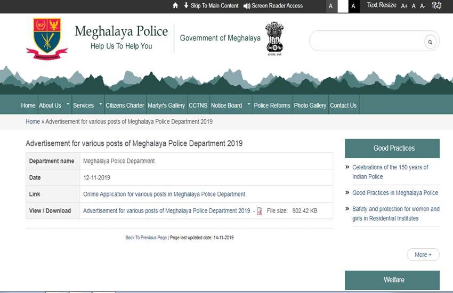Screen dimensions: 453x293
Task: Expand the About Us dropdown arrow
Action: [x=68, y=104]
